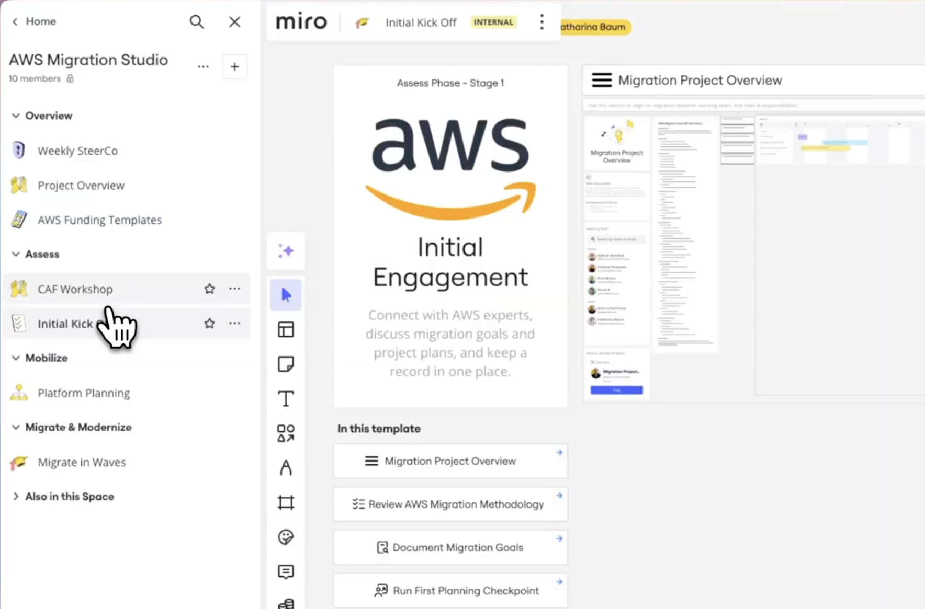Open more options for Initial Kick Off
The image size is (925, 609).
pos(235,324)
